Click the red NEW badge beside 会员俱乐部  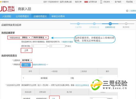(86, 2)
